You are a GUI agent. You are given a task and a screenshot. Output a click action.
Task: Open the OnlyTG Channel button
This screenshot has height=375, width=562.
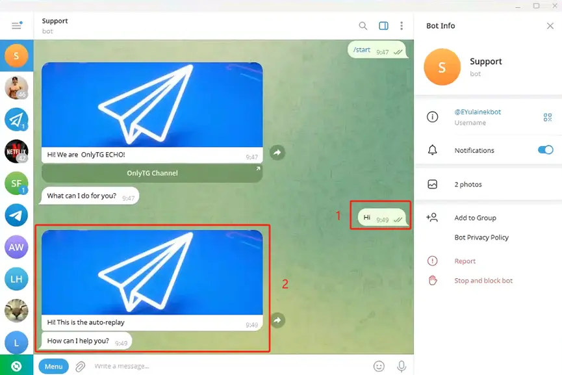(x=152, y=174)
